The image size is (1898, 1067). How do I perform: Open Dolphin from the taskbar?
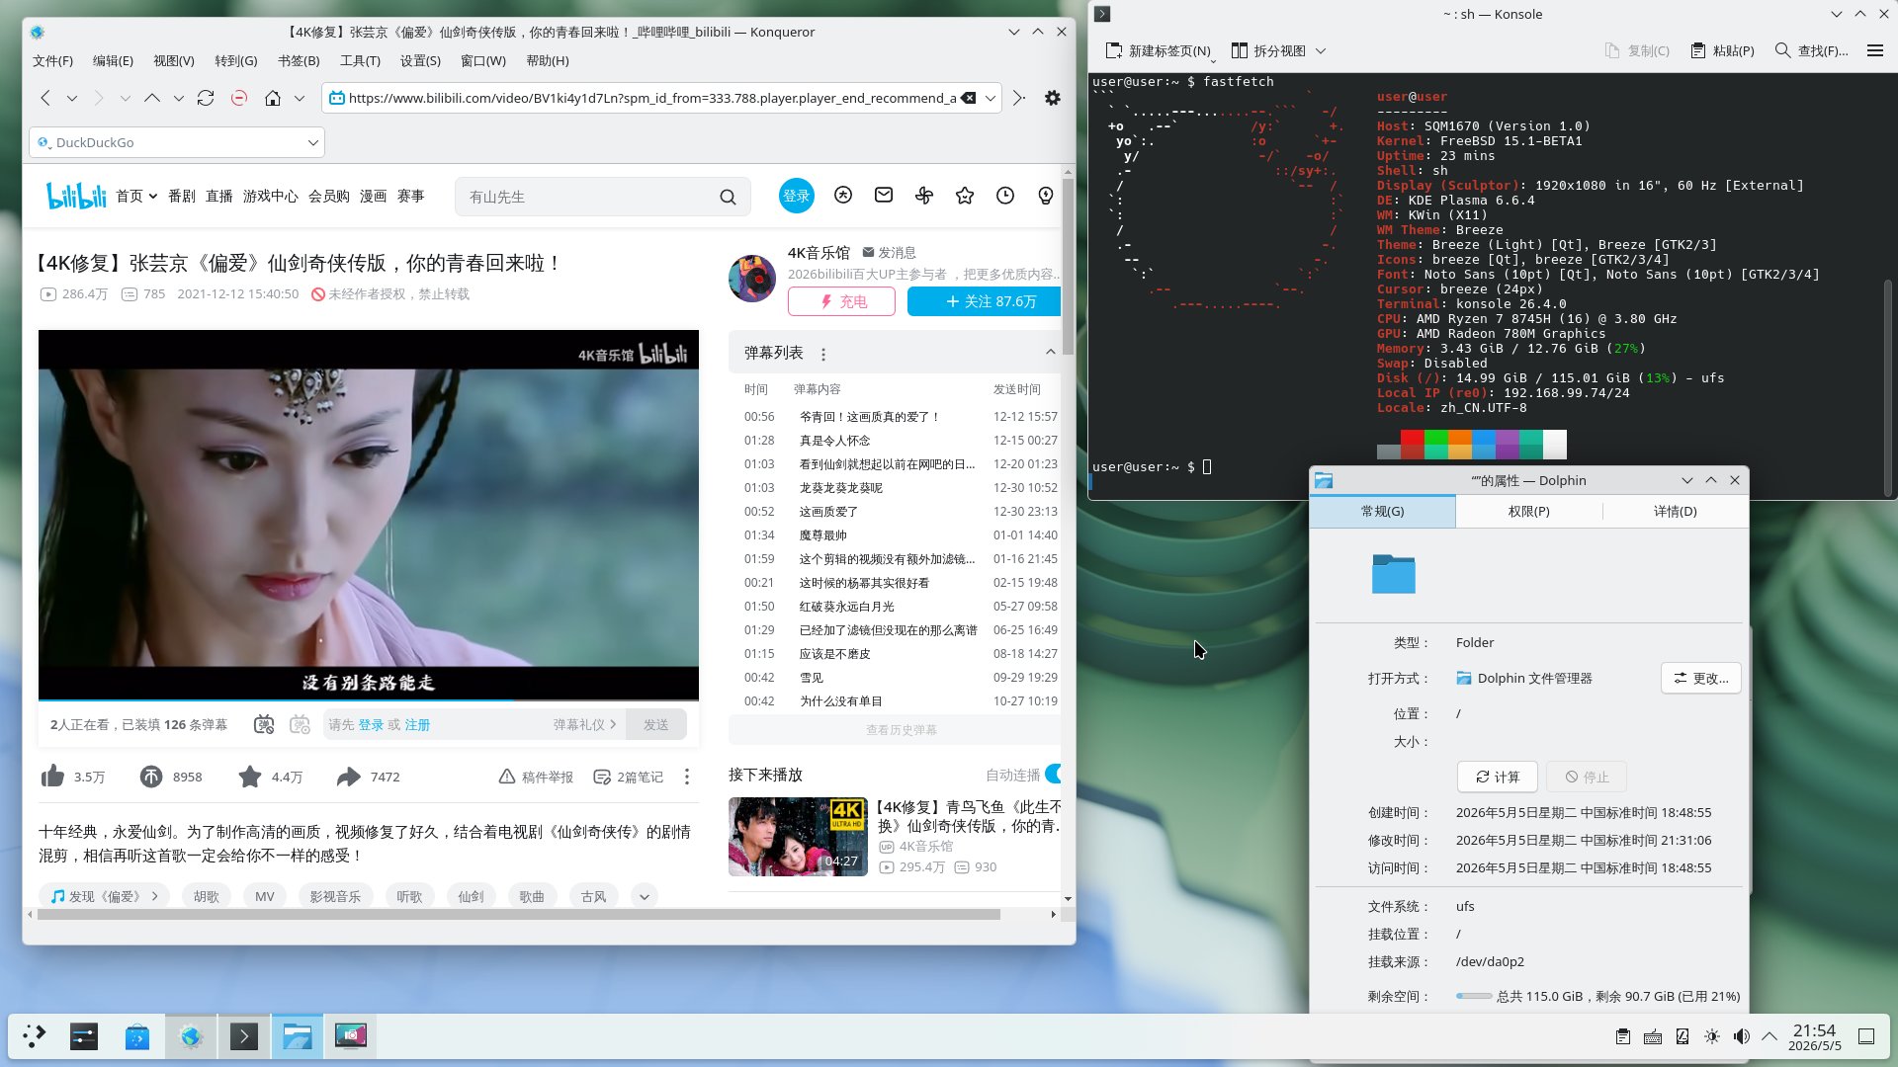pos(298,1035)
